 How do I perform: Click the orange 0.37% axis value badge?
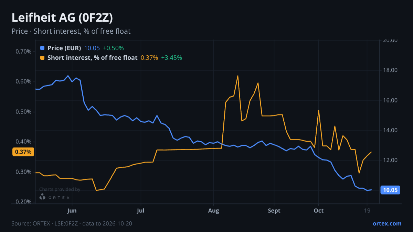(x=23, y=152)
